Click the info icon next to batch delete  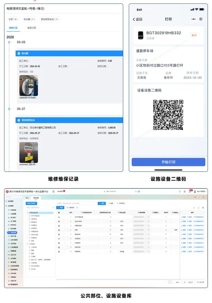pos(77,208)
